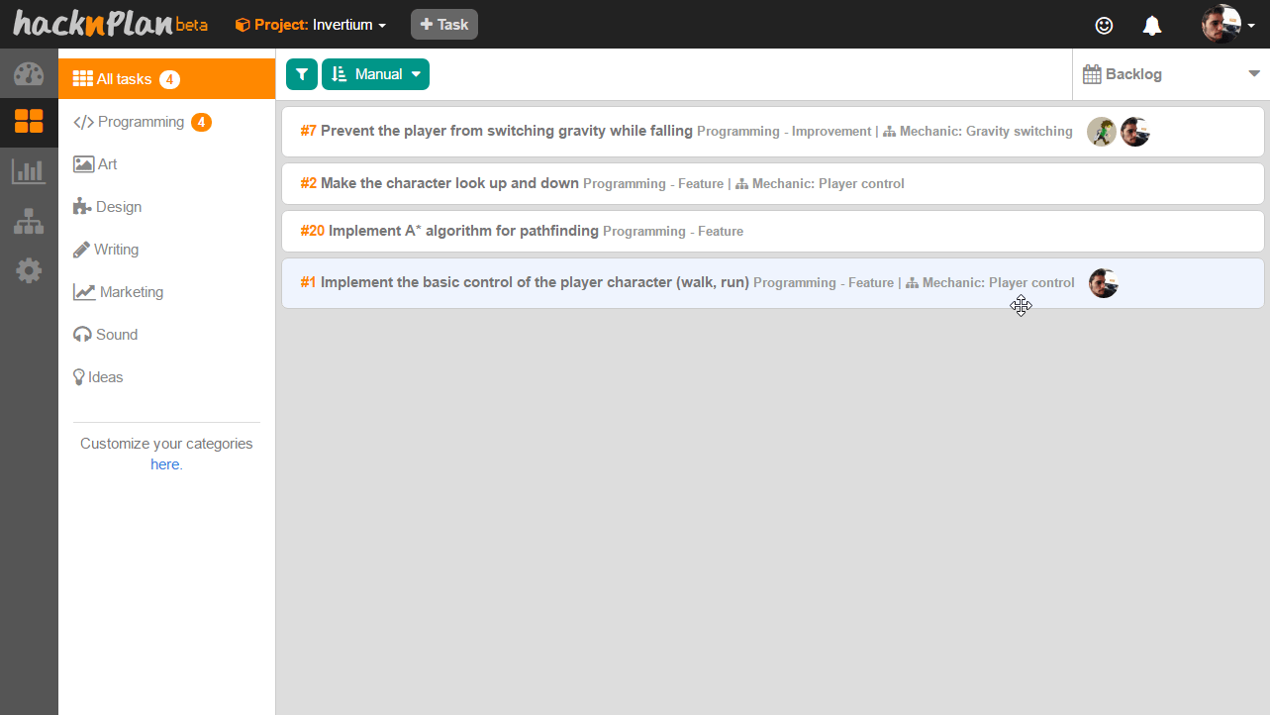Viewport: 1270px width, 715px height.
Task: Open the dashboard gauge icon in sidebar
Action: [29, 74]
